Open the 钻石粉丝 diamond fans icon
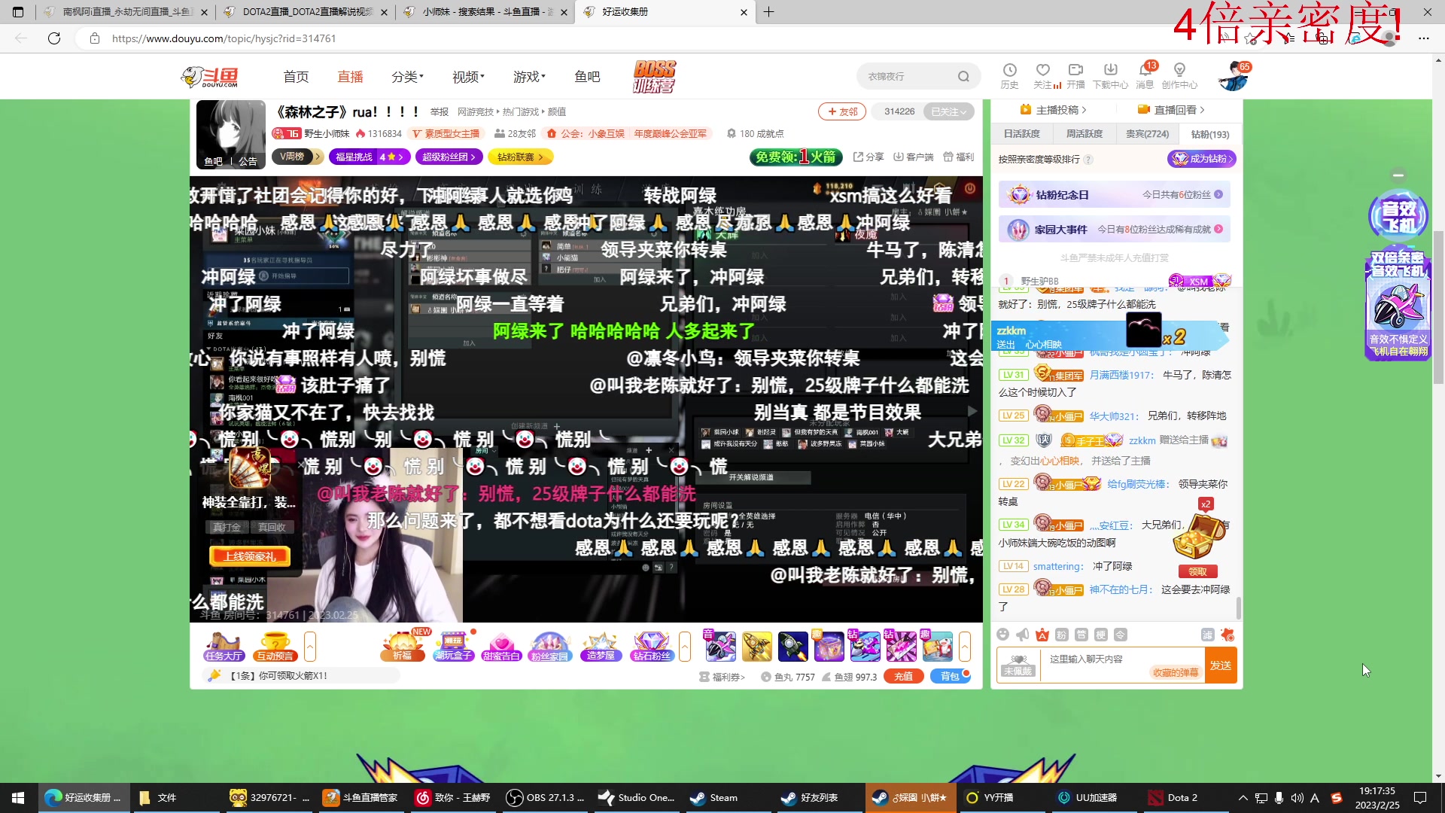The width and height of the screenshot is (1445, 813). (x=652, y=647)
